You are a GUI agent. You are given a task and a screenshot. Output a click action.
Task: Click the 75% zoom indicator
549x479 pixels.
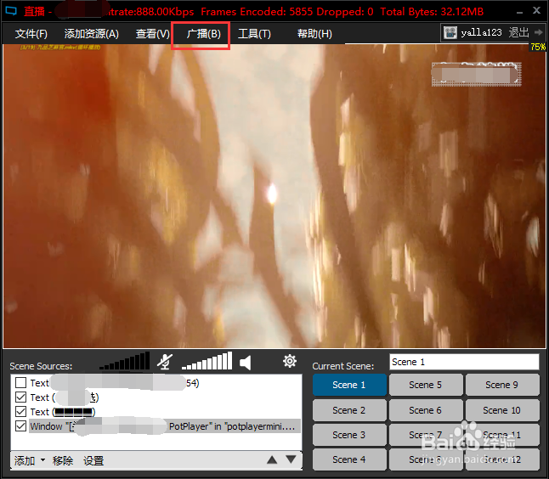[538, 47]
